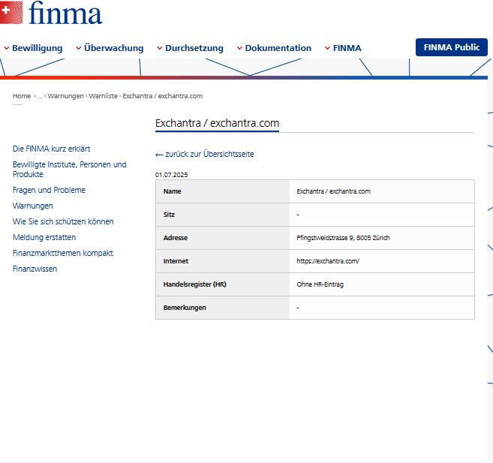The width and height of the screenshot is (493, 463).
Task: Go to Home in breadcrumb
Action: [x=22, y=96]
